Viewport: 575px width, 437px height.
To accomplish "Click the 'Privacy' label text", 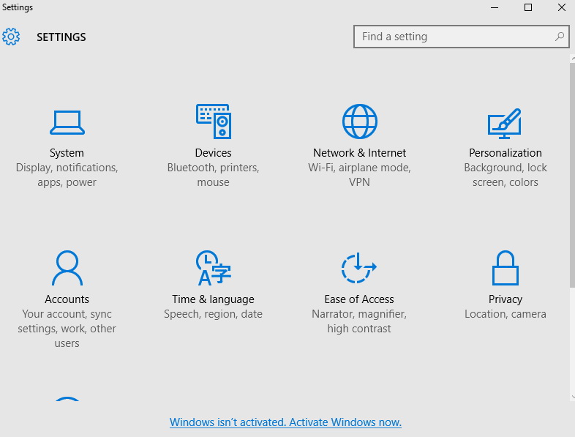I will click(x=506, y=299).
